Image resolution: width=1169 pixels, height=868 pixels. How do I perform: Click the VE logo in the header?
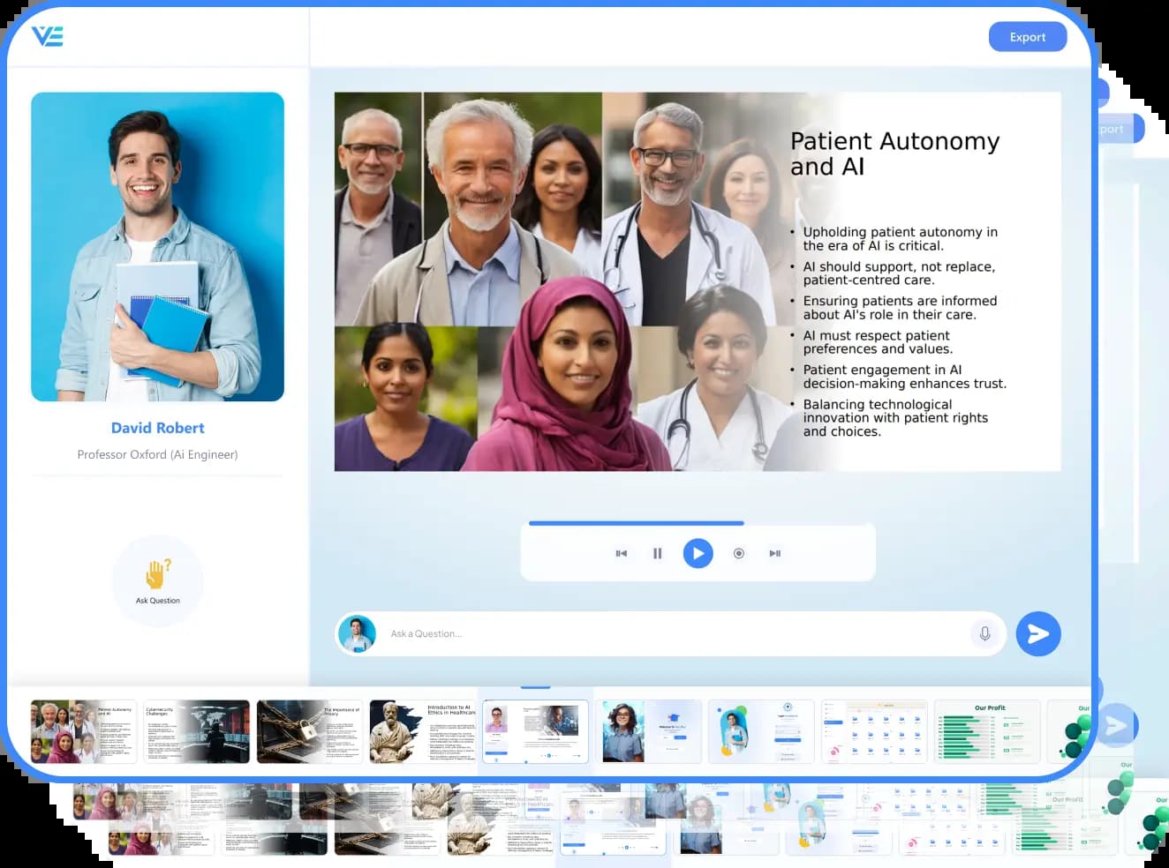click(48, 36)
